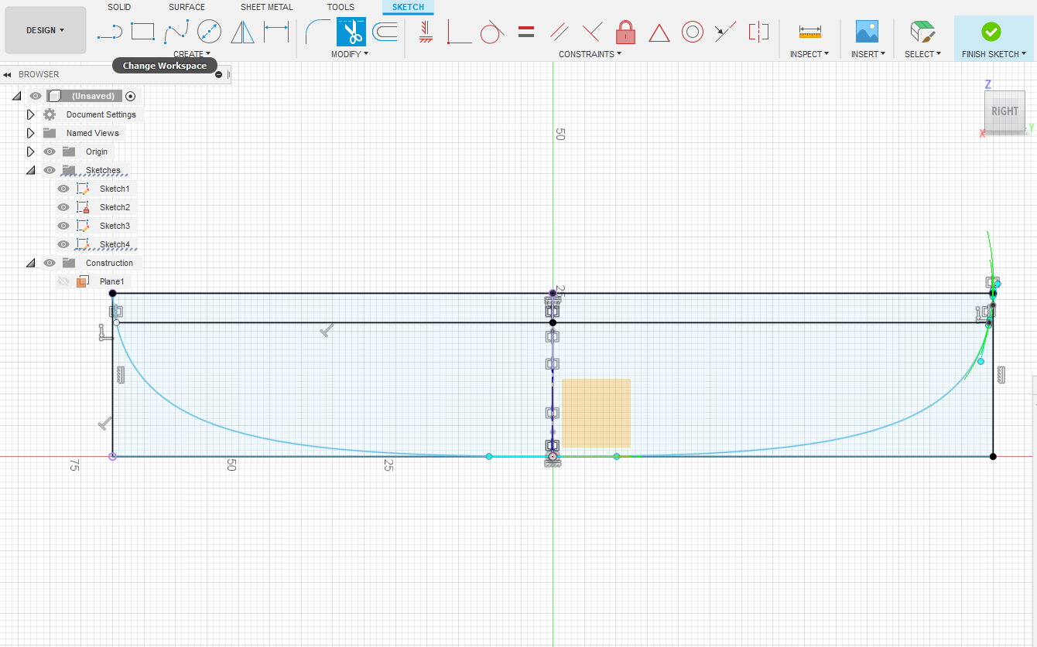Open the CONSTRAINTS dropdown menu
The width and height of the screenshot is (1037, 647).
(x=590, y=54)
